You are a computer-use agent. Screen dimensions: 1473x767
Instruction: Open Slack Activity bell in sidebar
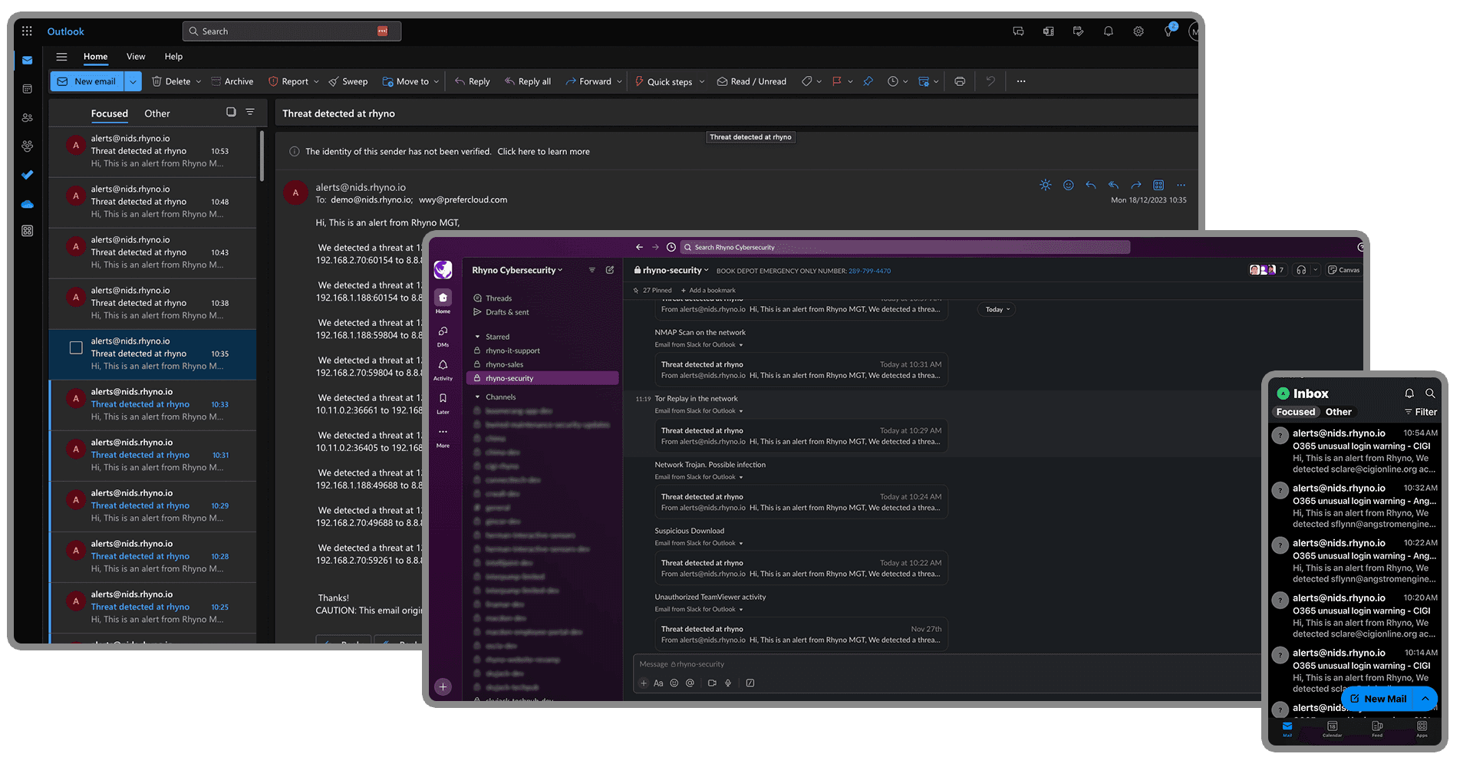coord(443,367)
